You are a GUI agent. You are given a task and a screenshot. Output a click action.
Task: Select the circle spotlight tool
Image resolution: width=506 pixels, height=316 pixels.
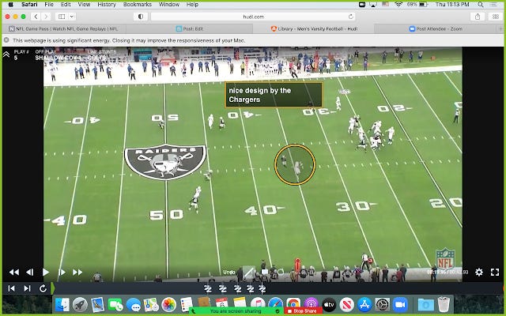tap(281, 272)
